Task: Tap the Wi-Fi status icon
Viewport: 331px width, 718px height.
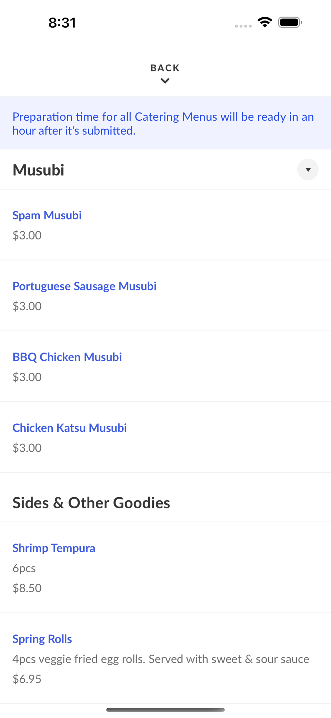Action: click(x=265, y=23)
